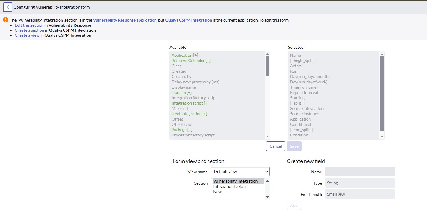427x210 pixels.
Task: Click the Name field under Create new field
Action: 360,172
